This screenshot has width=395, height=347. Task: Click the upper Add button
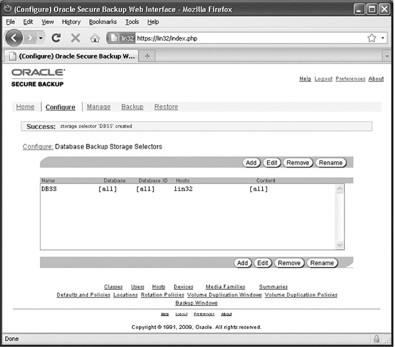click(251, 162)
